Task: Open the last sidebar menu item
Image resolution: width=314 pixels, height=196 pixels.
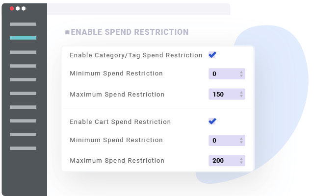Action: [x=23, y=148]
